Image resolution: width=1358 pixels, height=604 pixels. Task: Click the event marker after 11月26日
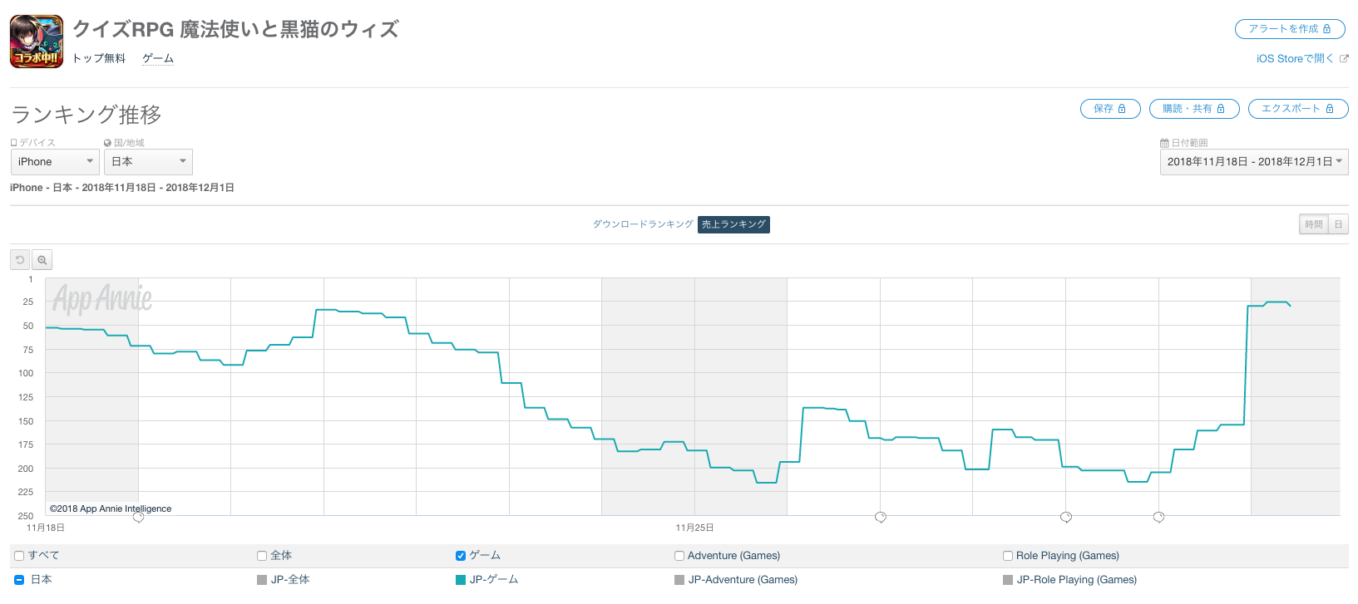pyautogui.click(x=881, y=517)
